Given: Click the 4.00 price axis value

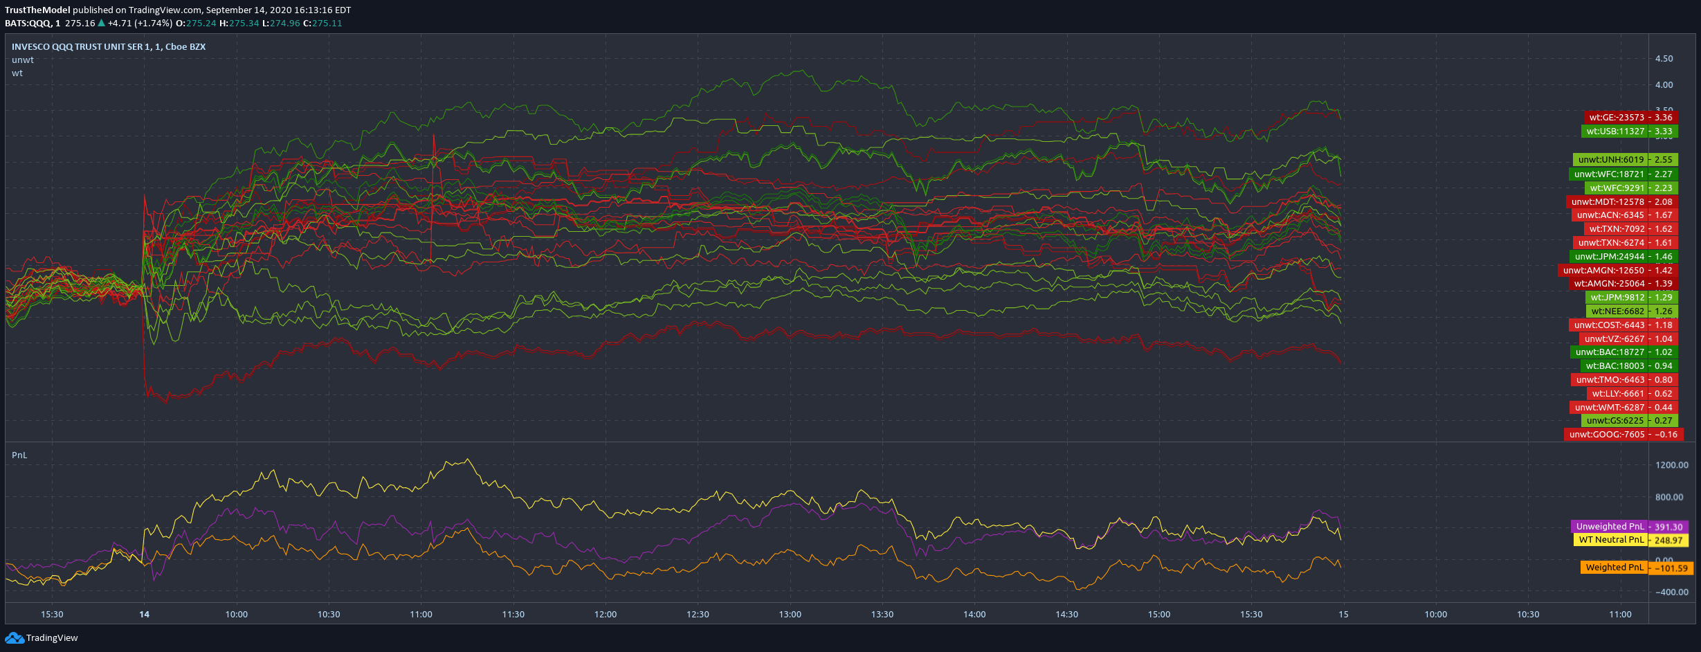Looking at the screenshot, I should [1664, 84].
